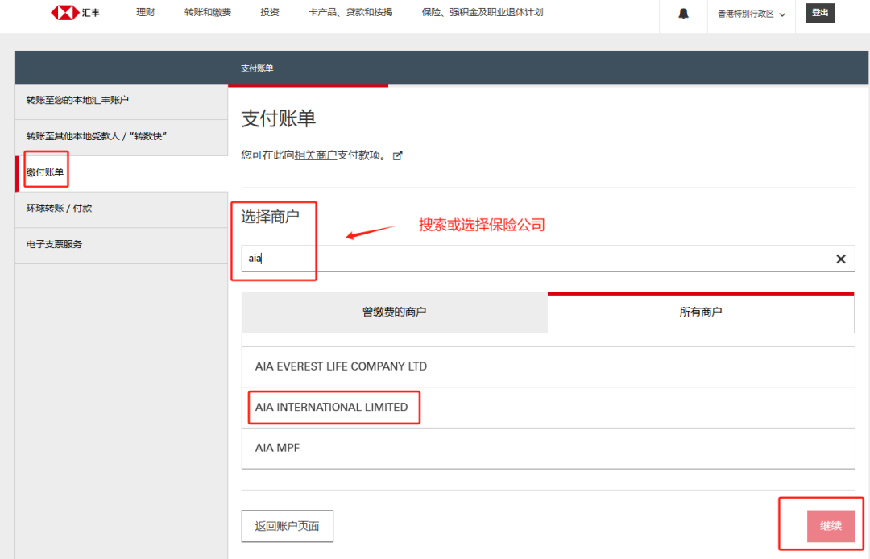Switch to the 曾缴费的商户 tab
Image resolution: width=870 pixels, height=559 pixels.
[394, 312]
